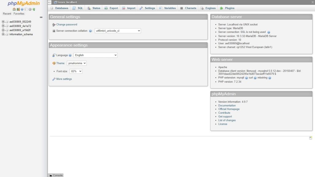
Task: Expand the information_schema database node
Action: point(3,34)
